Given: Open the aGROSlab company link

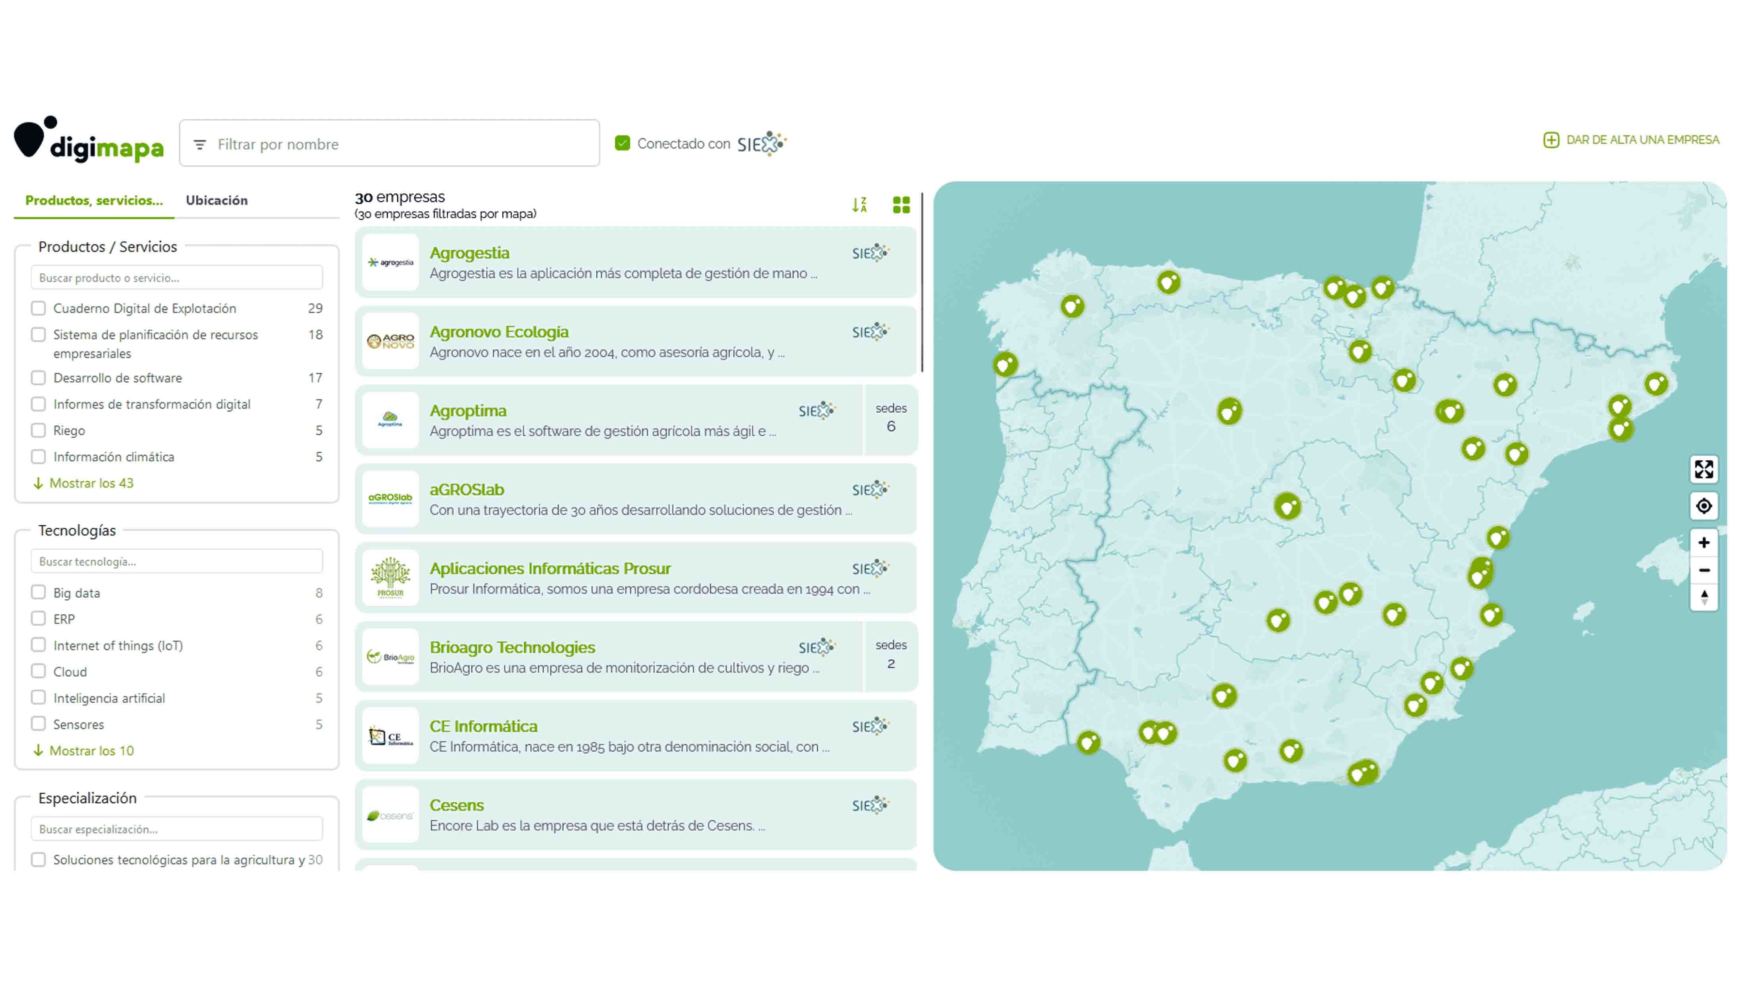Looking at the screenshot, I should click(x=467, y=489).
